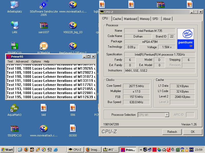Click the Refresh button in CPU-Z
Viewport: 205px width, 153px height.
point(172,132)
